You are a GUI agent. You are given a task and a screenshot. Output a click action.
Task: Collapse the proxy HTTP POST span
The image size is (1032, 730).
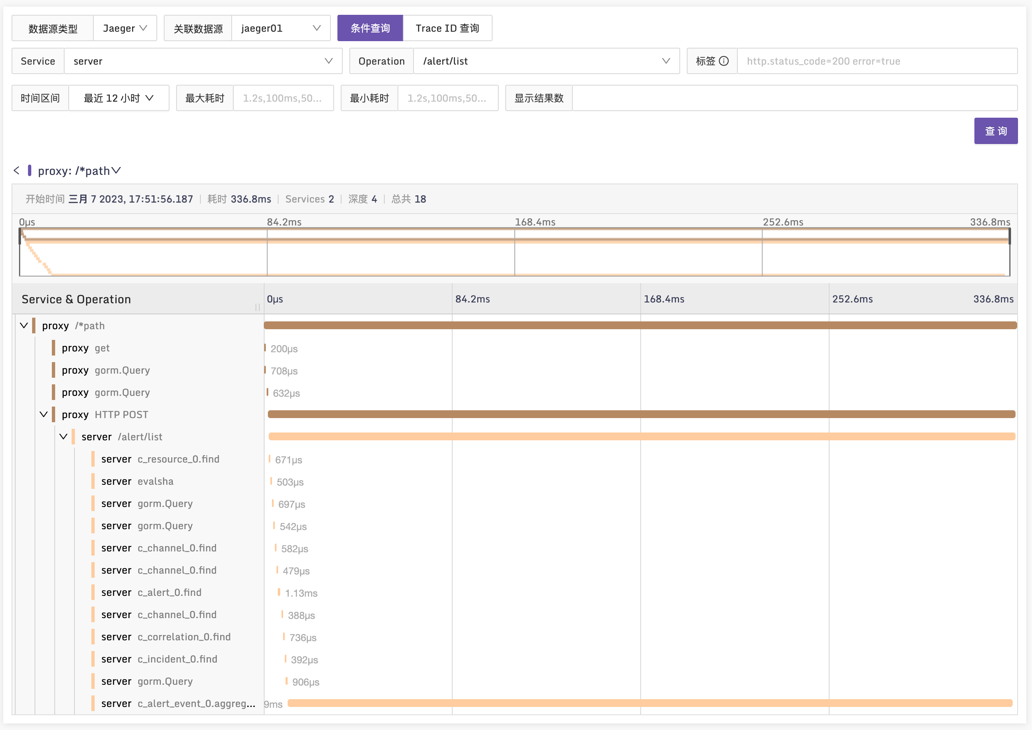(44, 414)
